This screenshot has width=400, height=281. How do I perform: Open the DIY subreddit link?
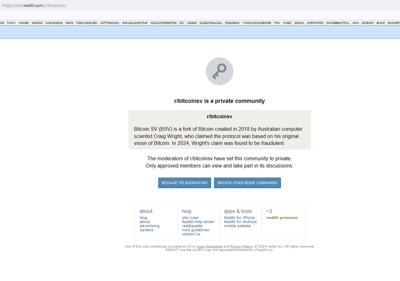tap(182, 23)
